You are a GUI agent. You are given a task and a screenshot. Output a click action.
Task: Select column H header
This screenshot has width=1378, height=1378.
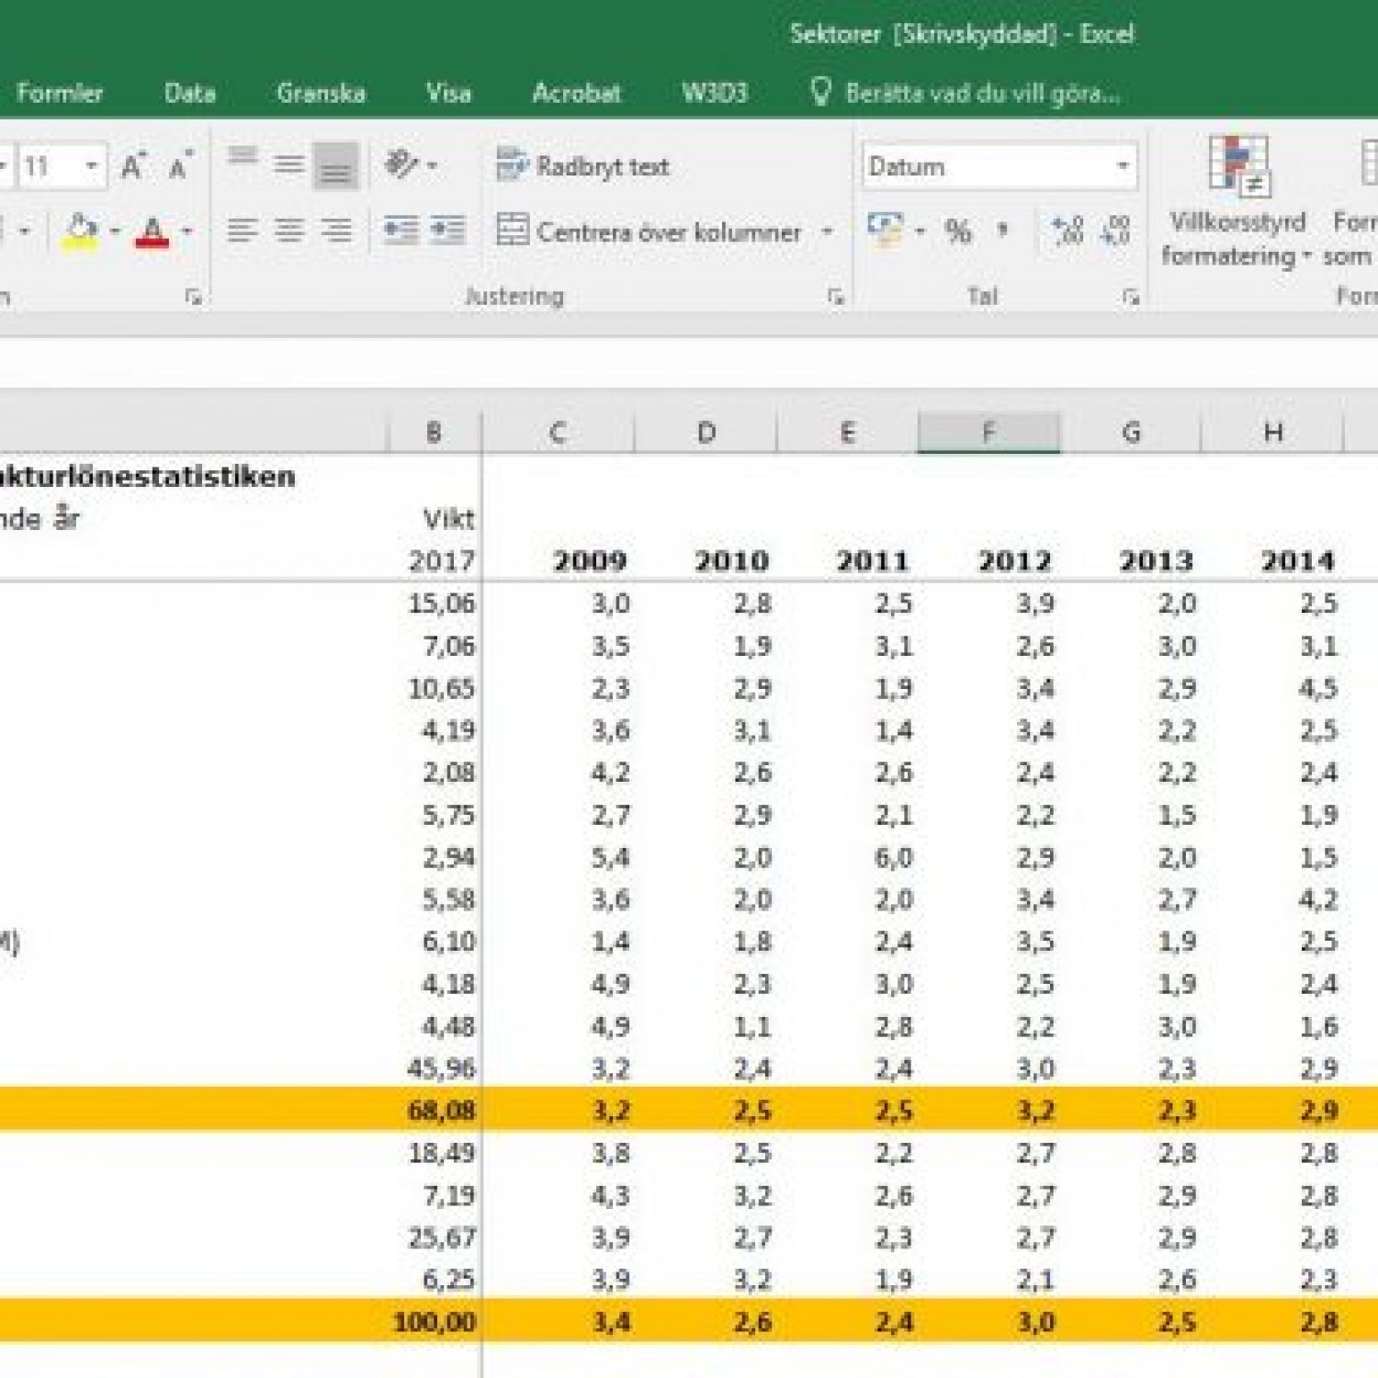click(1272, 433)
